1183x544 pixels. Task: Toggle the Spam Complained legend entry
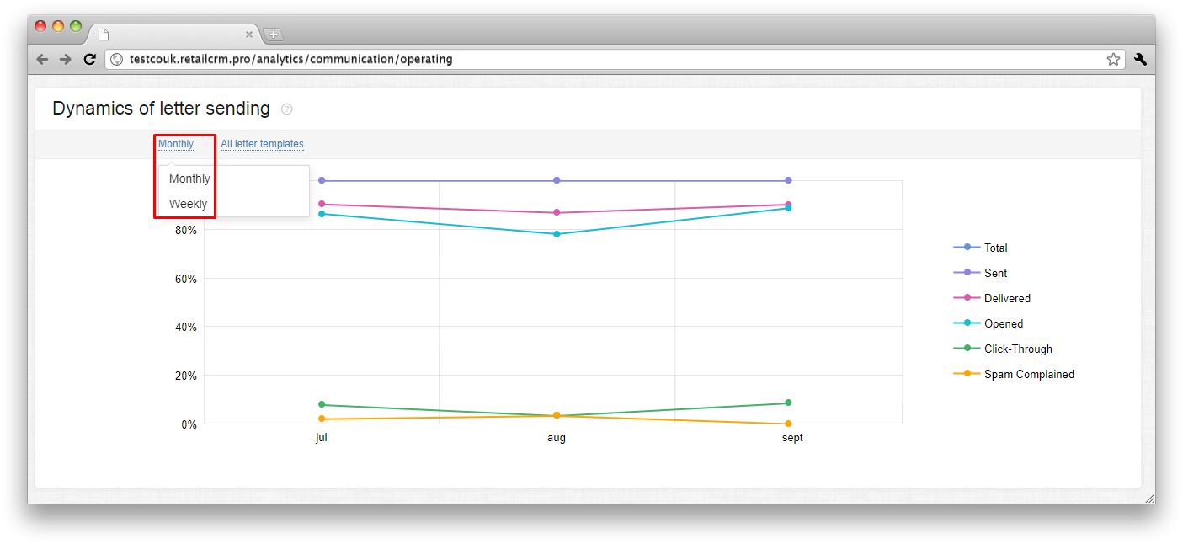(1014, 374)
